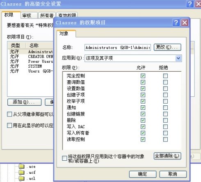
Task: Click the help icon of advanced security settings window
Action: point(190,4)
